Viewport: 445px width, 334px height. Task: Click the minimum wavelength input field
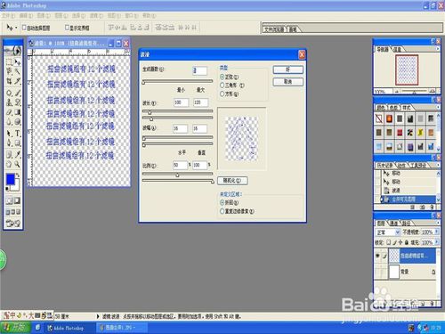181,102
